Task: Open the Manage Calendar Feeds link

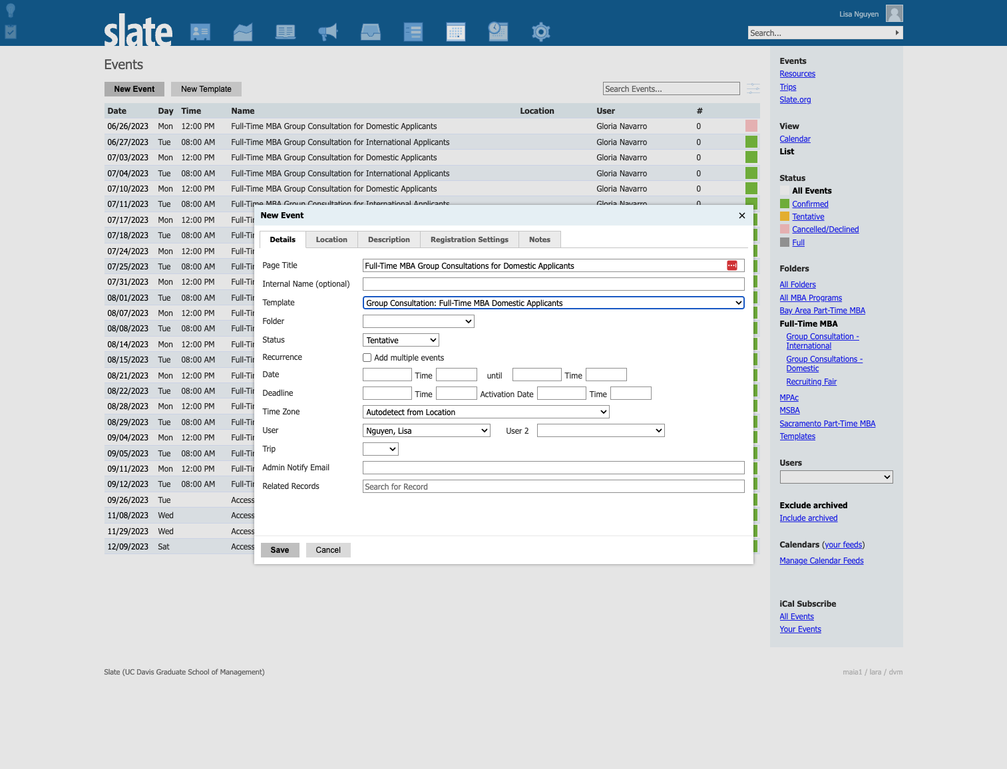Action: (x=821, y=561)
